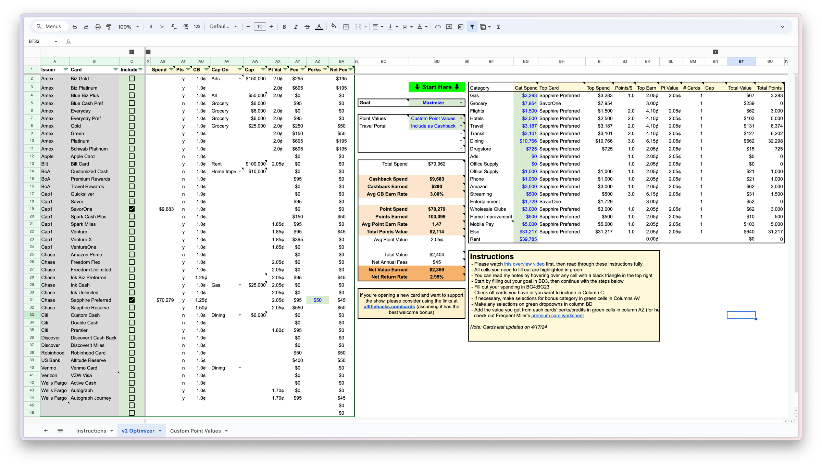Check the Include box for Freedom Unlimited

tap(132, 269)
